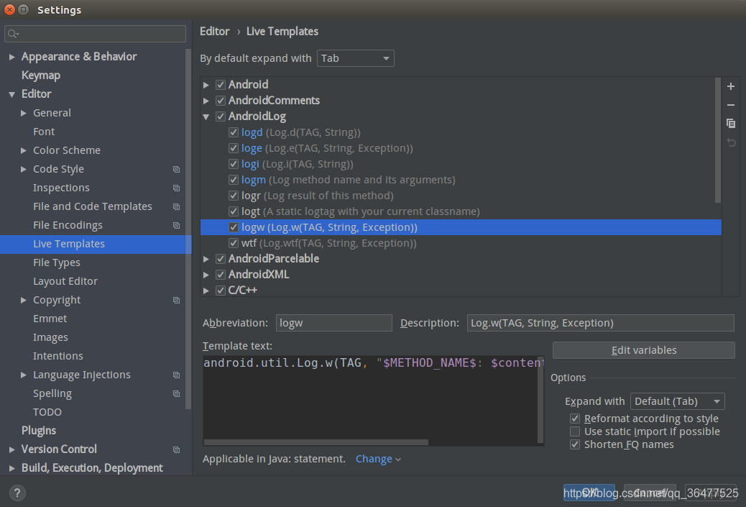Dismiss dialog with the Cancel button

pyautogui.click(x=650, y=492)
